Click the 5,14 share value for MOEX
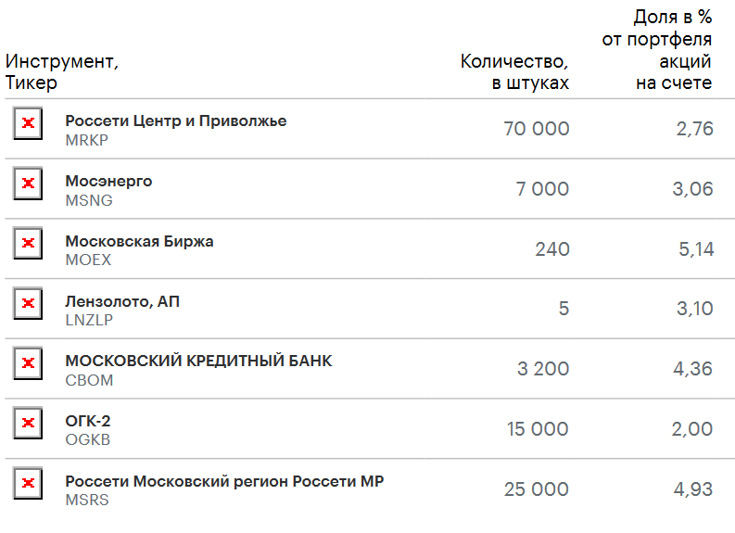The width and height of the screenshot is (735, 533). [x=696, y=249]
